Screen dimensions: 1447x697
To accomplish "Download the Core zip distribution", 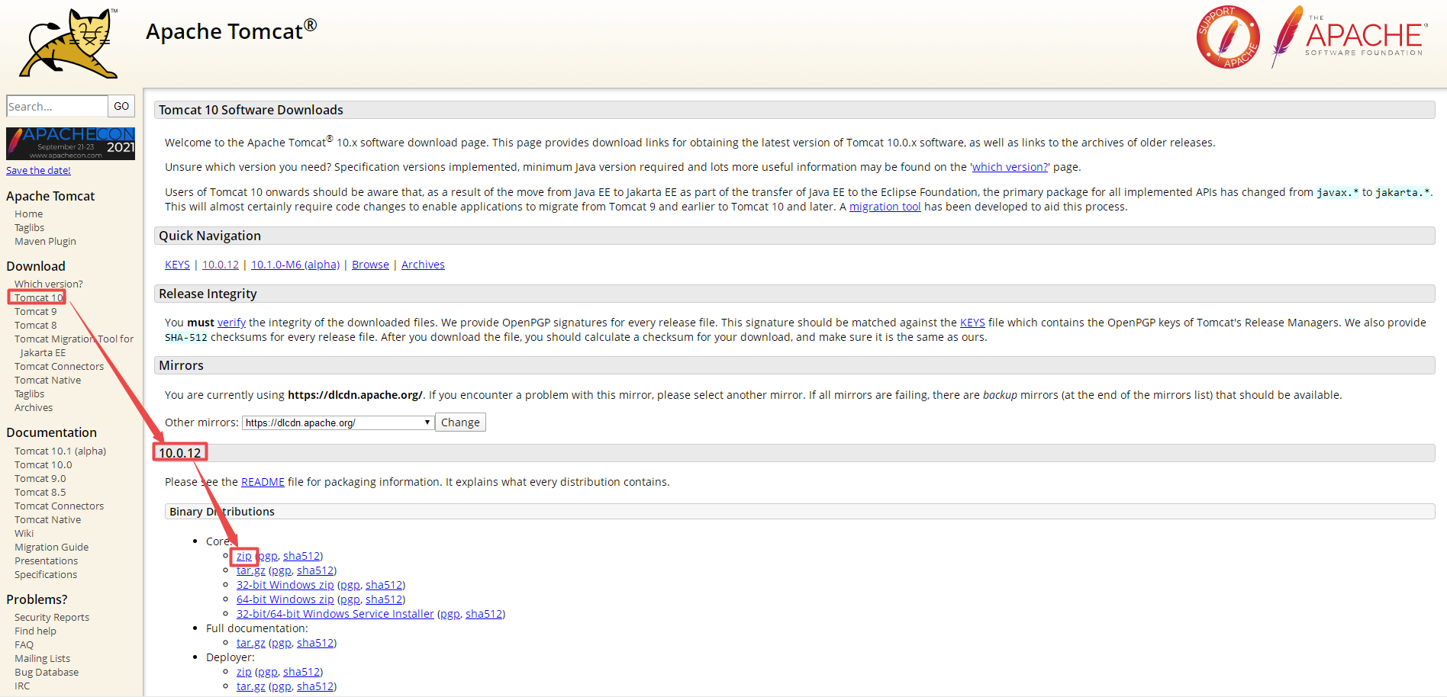I will coord(244,556).
